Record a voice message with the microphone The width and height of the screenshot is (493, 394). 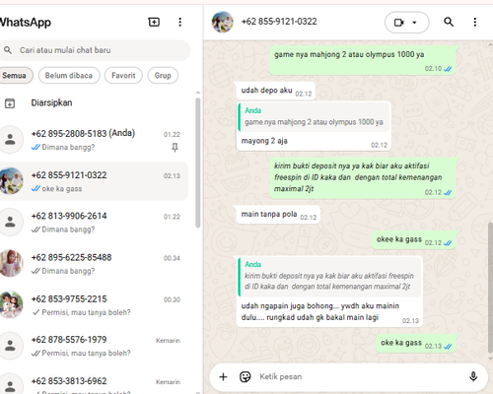[x=473, y=376]
